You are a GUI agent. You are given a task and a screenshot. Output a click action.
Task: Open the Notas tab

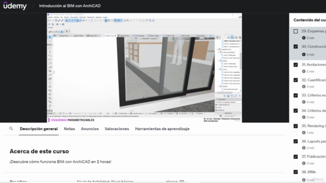tap(69, 129)
